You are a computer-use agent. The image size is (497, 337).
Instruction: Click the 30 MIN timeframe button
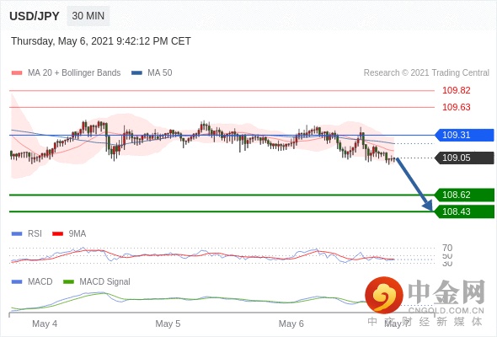tap(88, 16)
